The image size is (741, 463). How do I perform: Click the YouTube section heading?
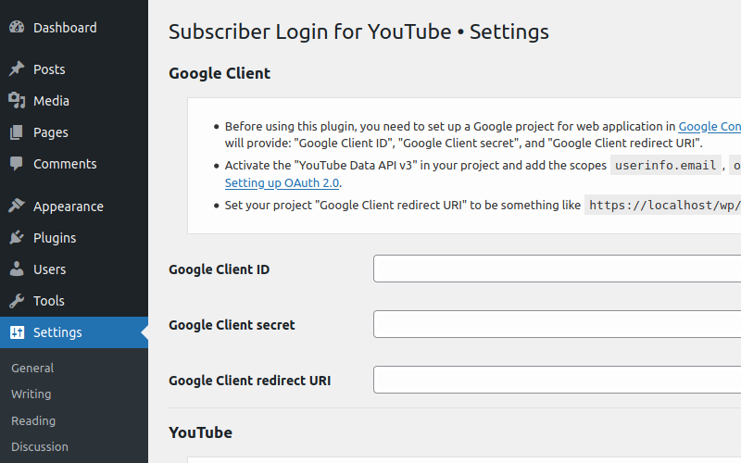pyautogui.click(x=200, y=432)
